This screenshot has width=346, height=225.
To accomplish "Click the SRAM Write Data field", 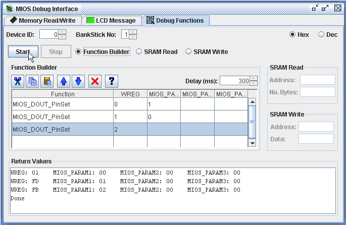I will click(316, 139).
